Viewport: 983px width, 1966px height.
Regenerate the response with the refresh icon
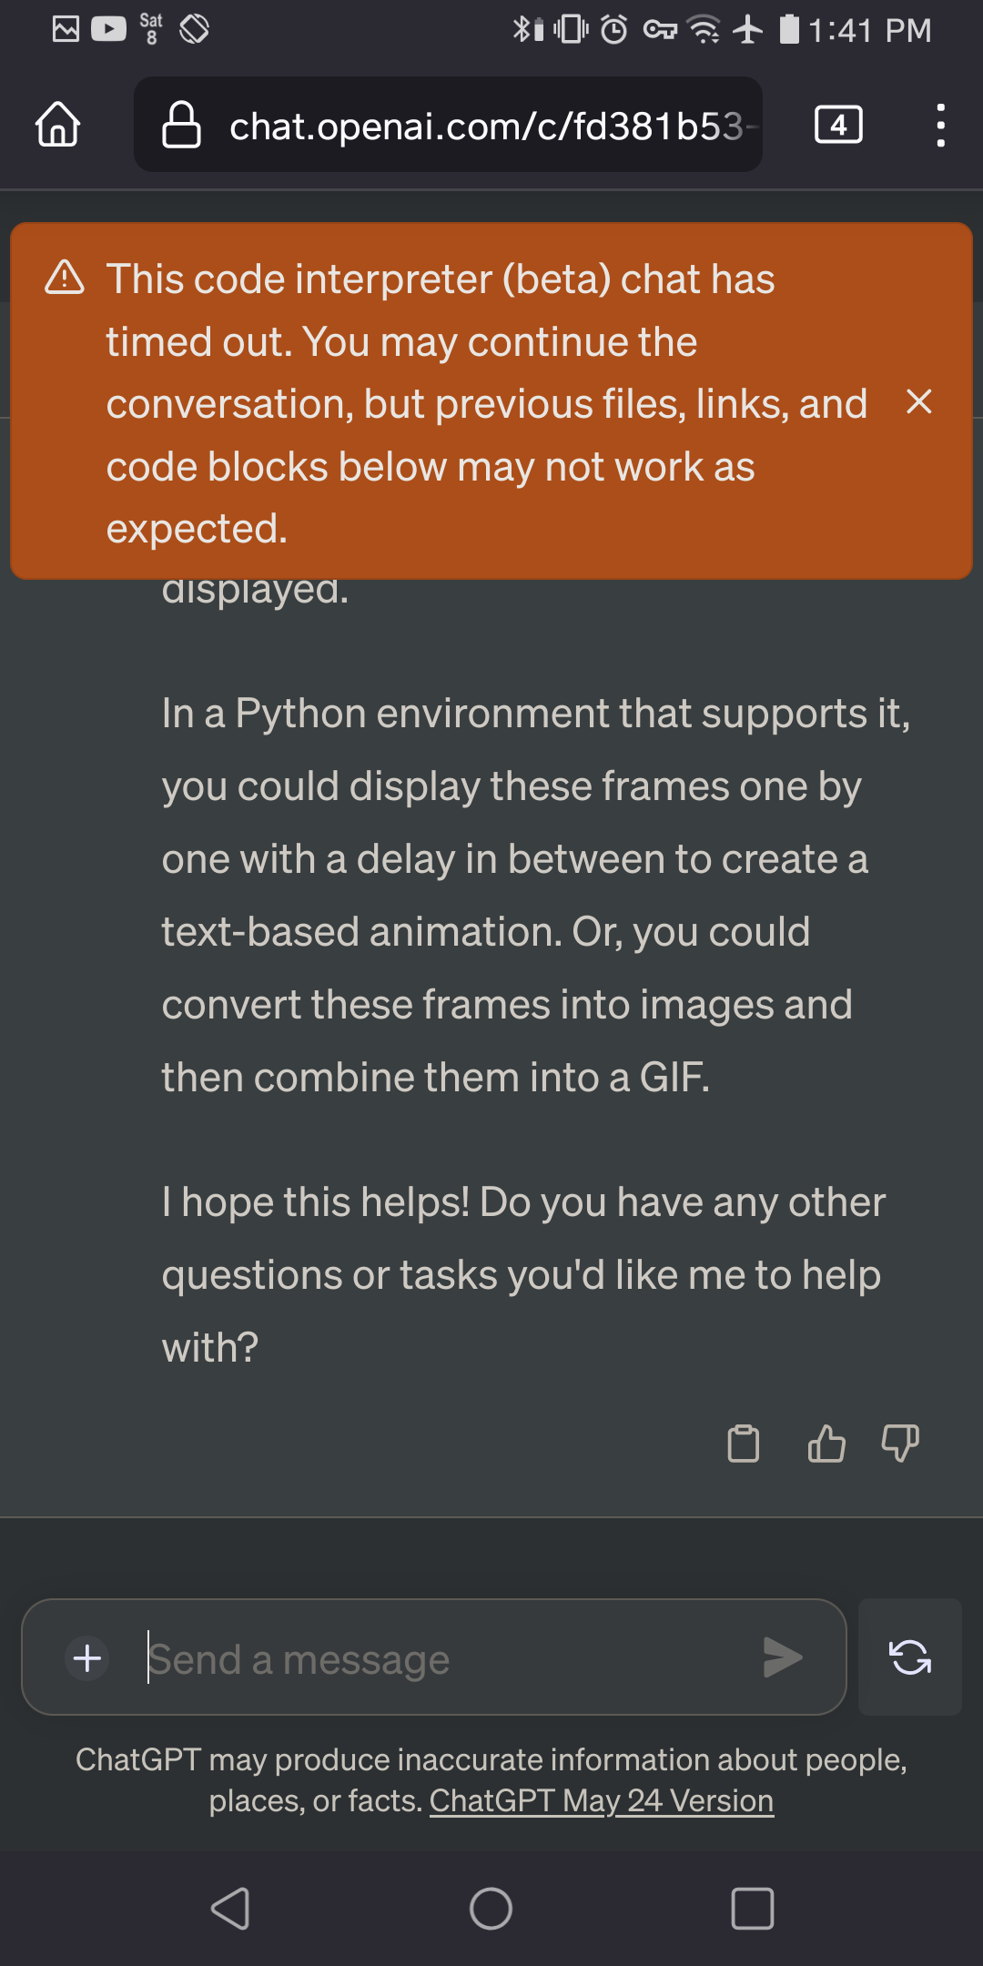pos(910,1657)
